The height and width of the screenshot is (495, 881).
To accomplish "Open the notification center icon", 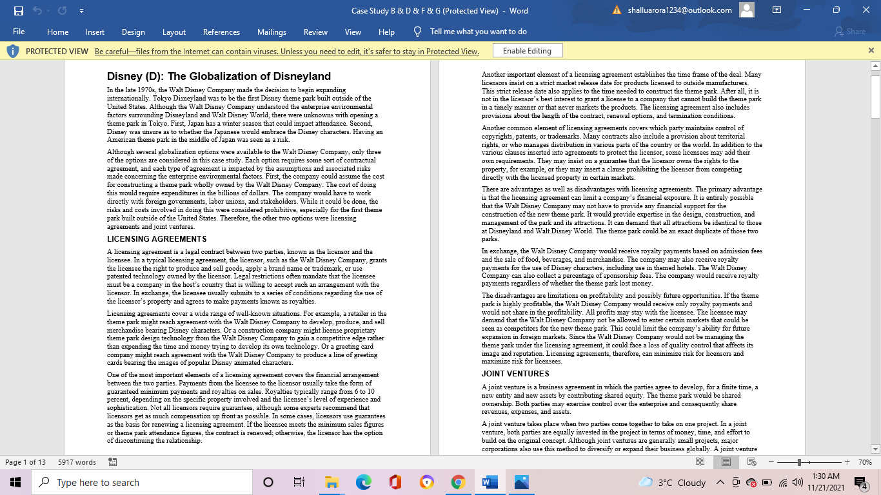I will [861, 482].
